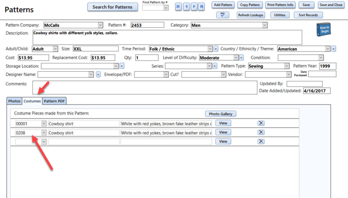
Task: Go to the next pattern record
Action: click(x=194, y=6)
